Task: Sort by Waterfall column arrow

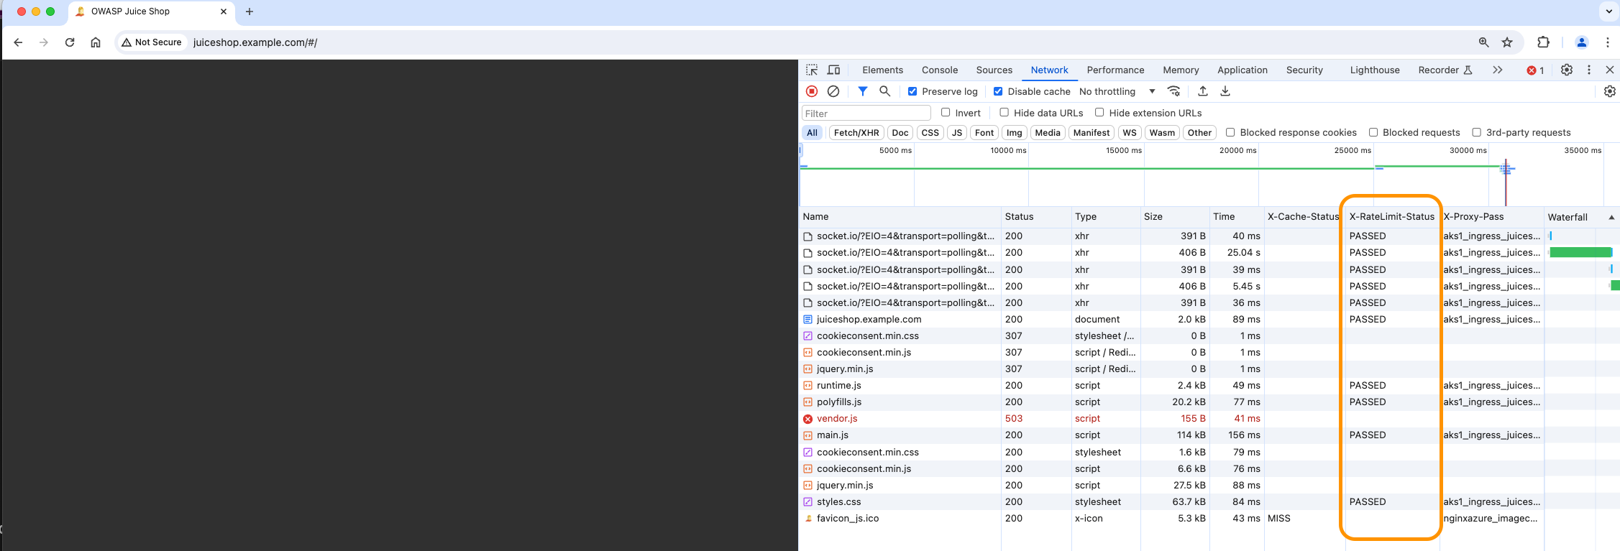Action: point(1611,217)
